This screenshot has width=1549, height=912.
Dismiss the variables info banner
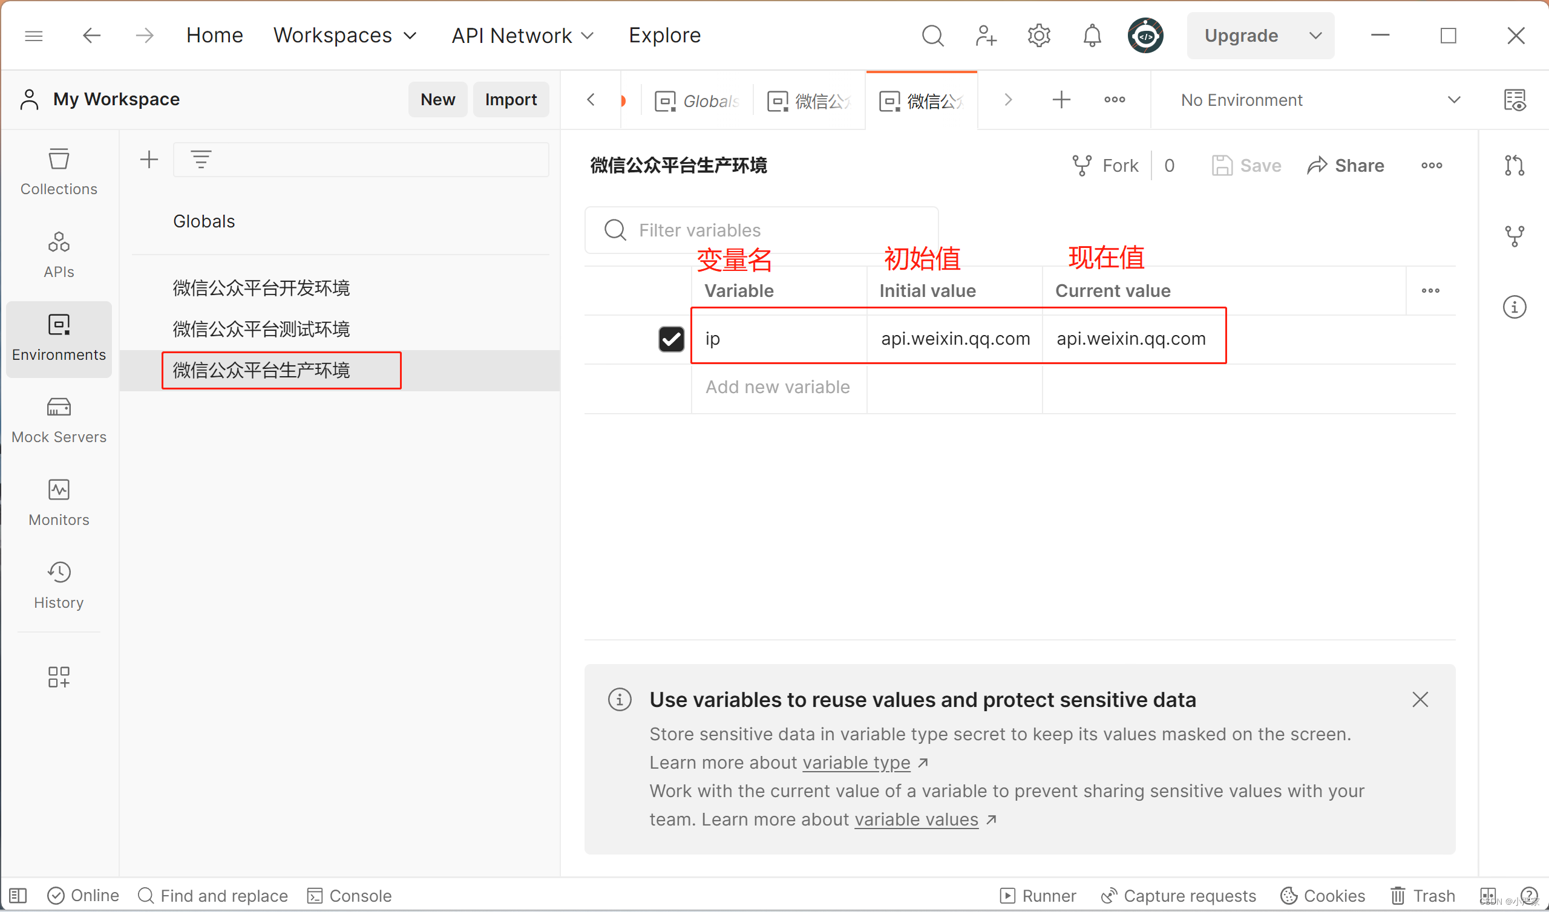tap(1420, 699)
